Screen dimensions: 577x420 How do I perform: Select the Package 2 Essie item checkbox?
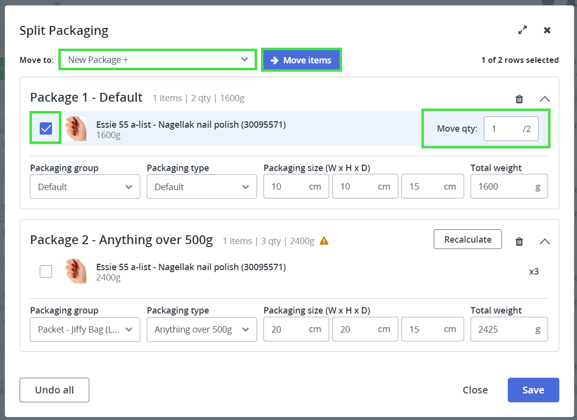pyautogui.click(x=46, y=271)
